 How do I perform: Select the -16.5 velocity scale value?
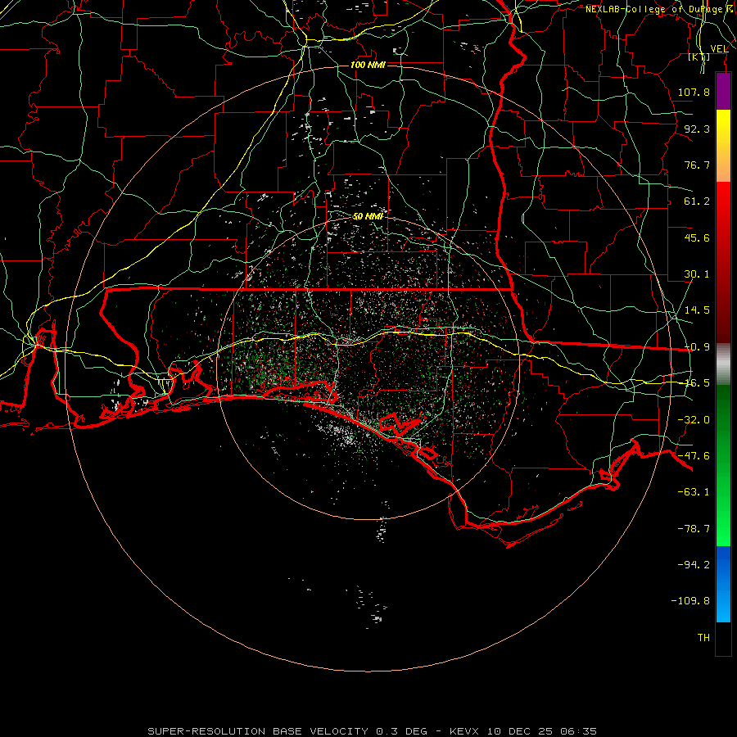click(x=697, y=383)
